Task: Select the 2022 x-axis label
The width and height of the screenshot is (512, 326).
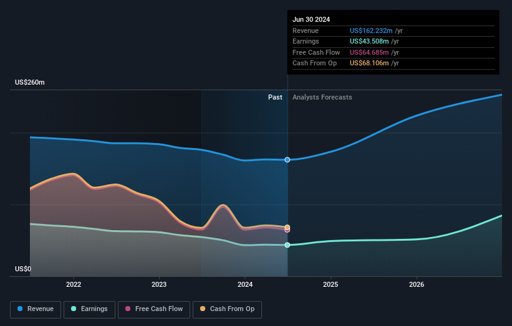Action: click(x=74, y=284)
